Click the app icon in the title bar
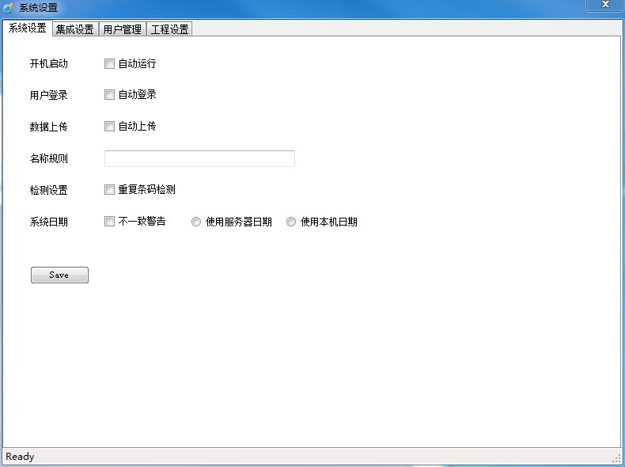The image size is (625, 467). point(9,7)
